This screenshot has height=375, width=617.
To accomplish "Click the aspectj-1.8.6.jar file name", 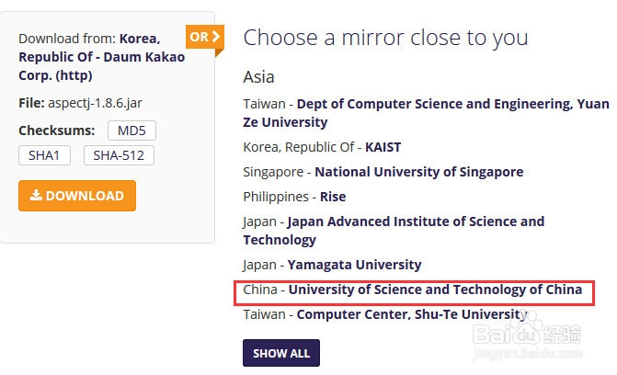I will pyautogui.click(x=96, y=103).
